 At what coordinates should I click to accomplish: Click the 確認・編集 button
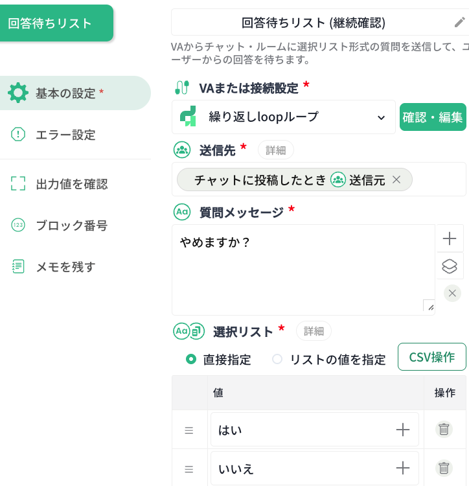[x=433, y=117]
